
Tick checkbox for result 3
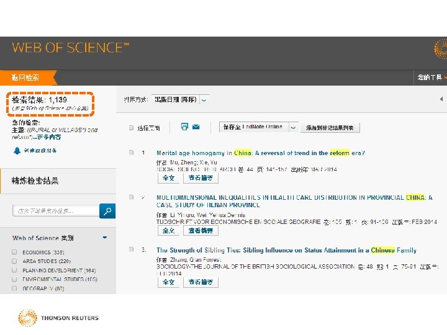coord(131,249)
